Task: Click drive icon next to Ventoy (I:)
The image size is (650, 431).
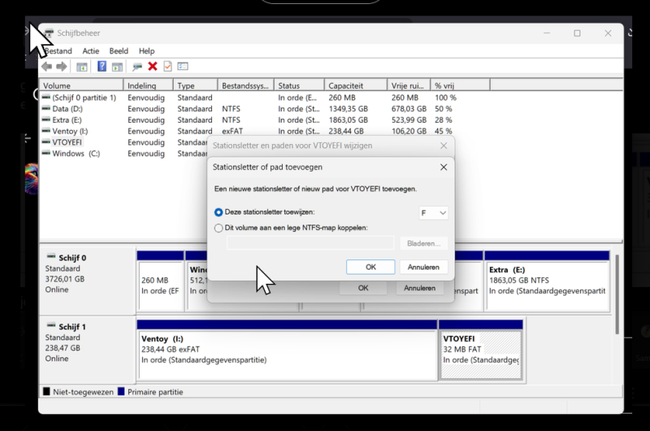Action: [46, 131]
